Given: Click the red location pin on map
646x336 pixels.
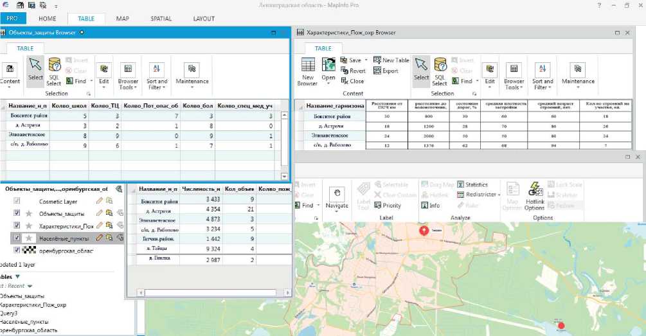Looking at the screenshot, I should 424,230.
